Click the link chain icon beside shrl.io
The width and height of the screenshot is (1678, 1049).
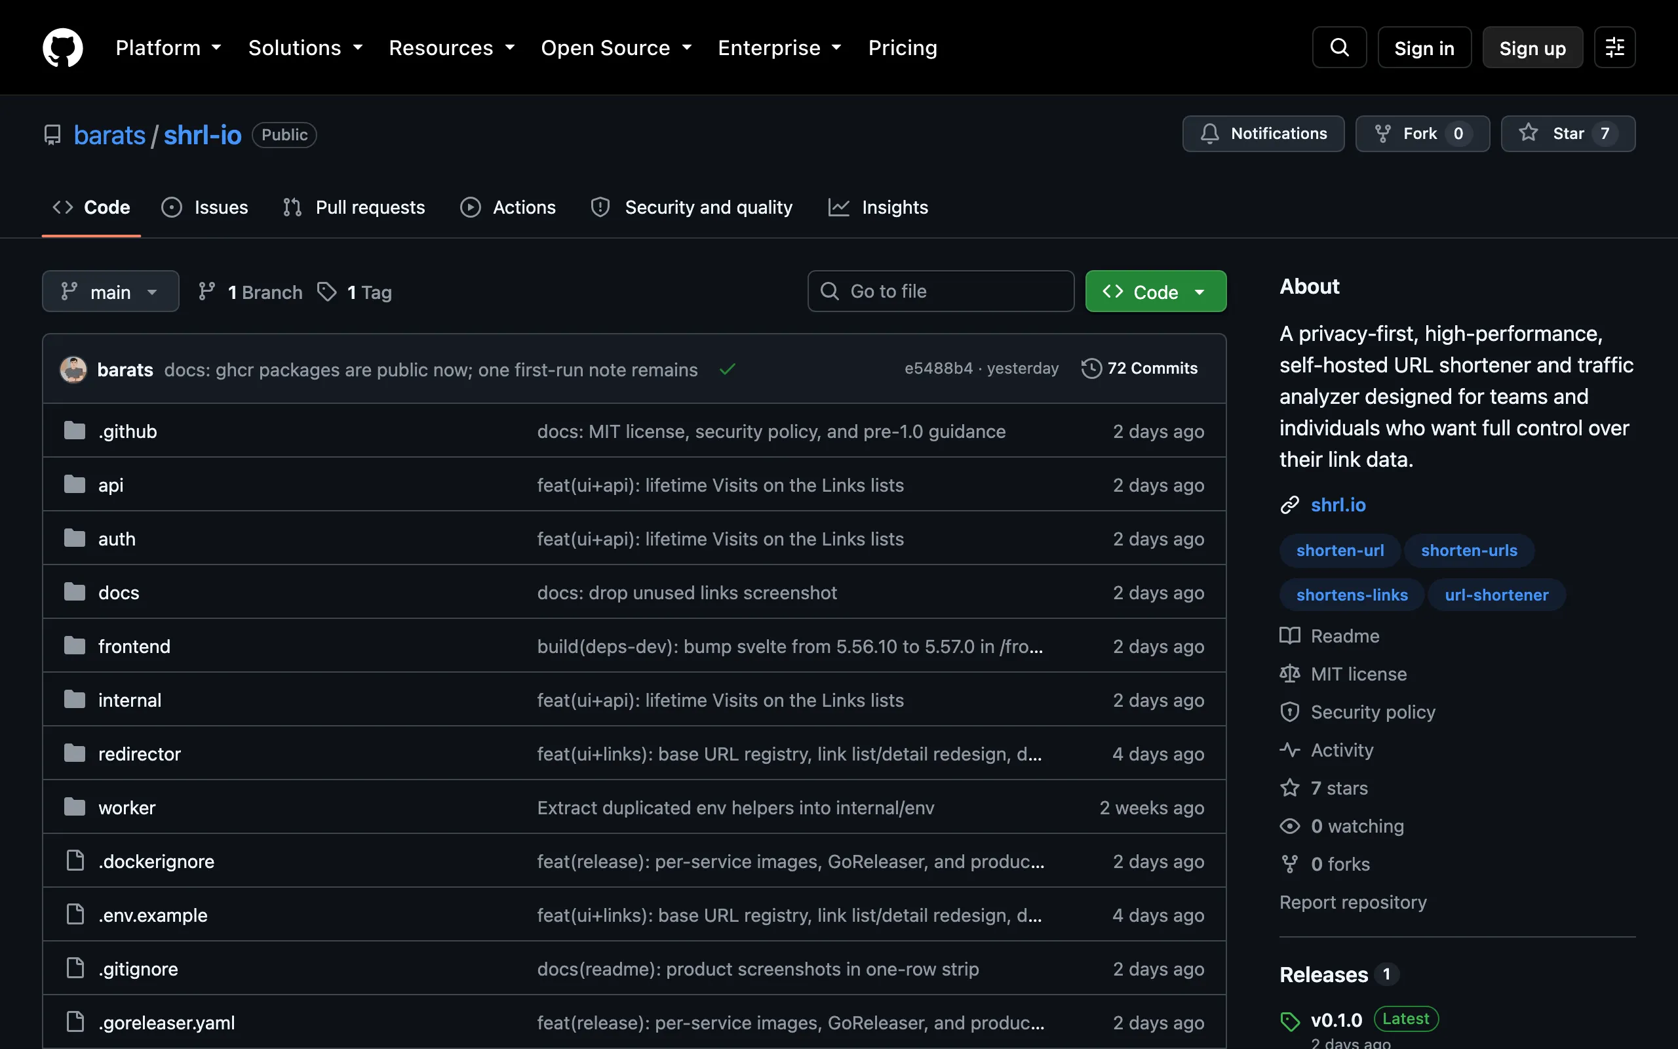(1289, 504)
